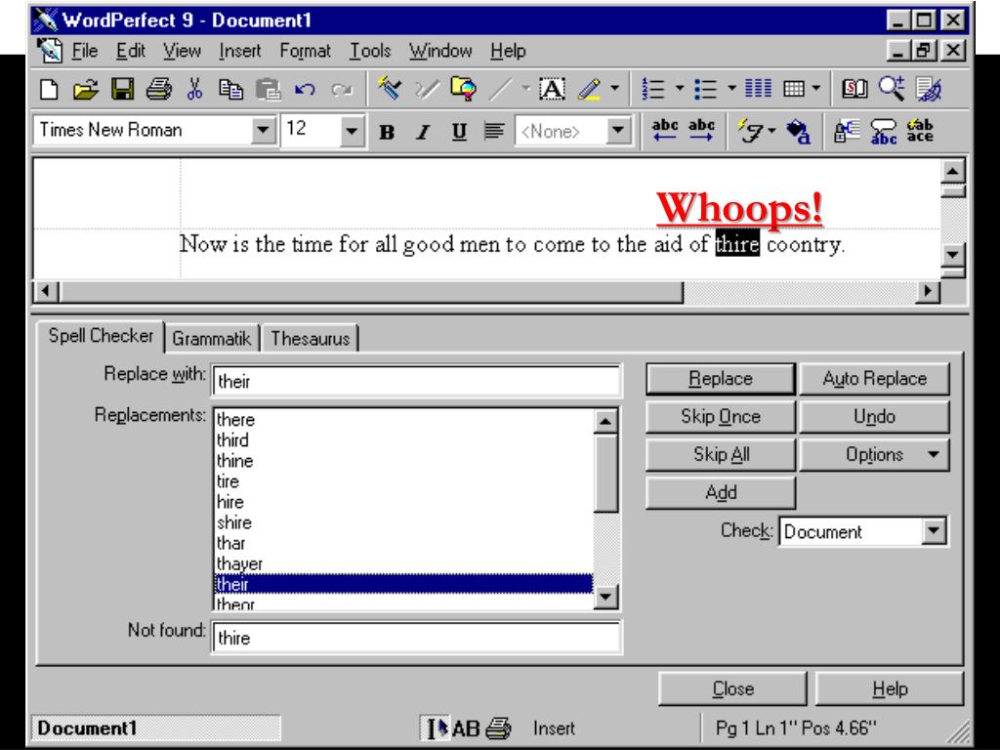Expand the Numbering style arrow

[x=680, y=89]
